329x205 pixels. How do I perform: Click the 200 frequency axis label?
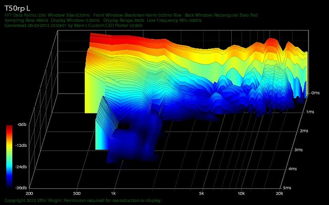(x=30, y=194)
